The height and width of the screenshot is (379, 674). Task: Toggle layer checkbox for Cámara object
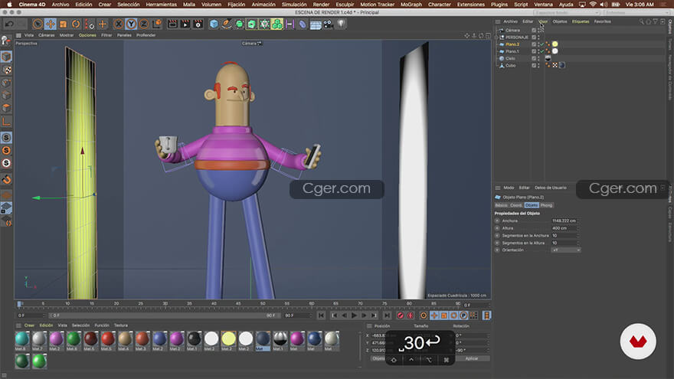(534, 31)
